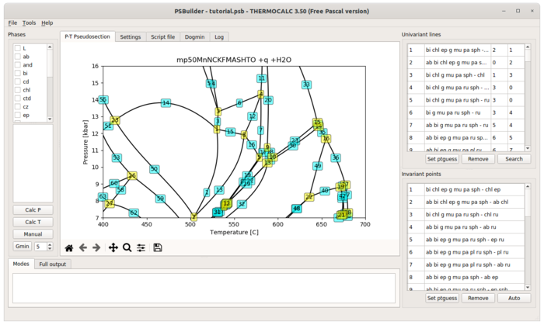The width and height of the screenshot is (544, 325).
Task: Check the bi phase checkbox
Action: click(x=18, y=73)
